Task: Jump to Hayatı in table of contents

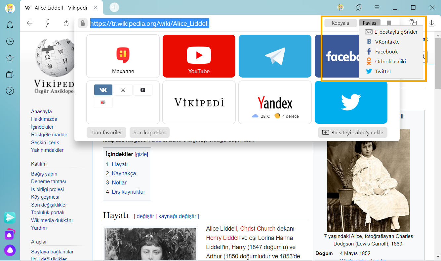Action: [x=120, y=164]
